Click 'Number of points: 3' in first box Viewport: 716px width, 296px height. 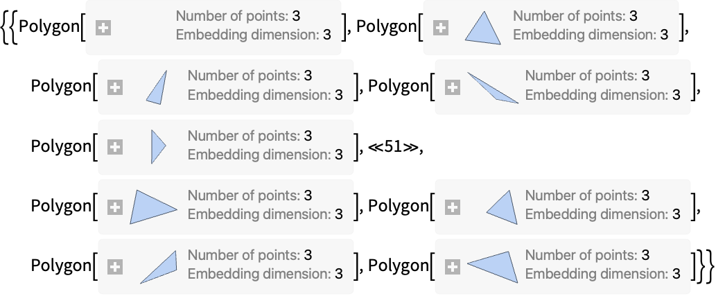(x=238, y=16)
